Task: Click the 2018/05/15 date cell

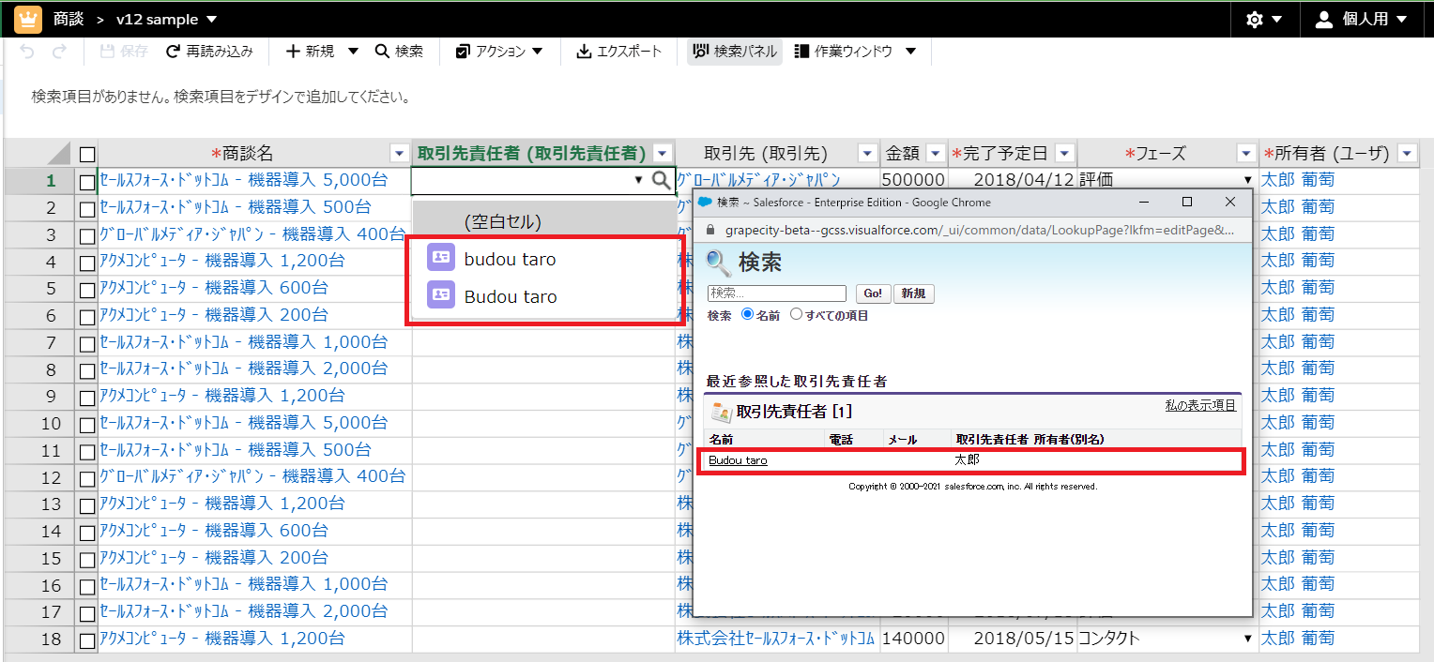Action: point(1012,639)
